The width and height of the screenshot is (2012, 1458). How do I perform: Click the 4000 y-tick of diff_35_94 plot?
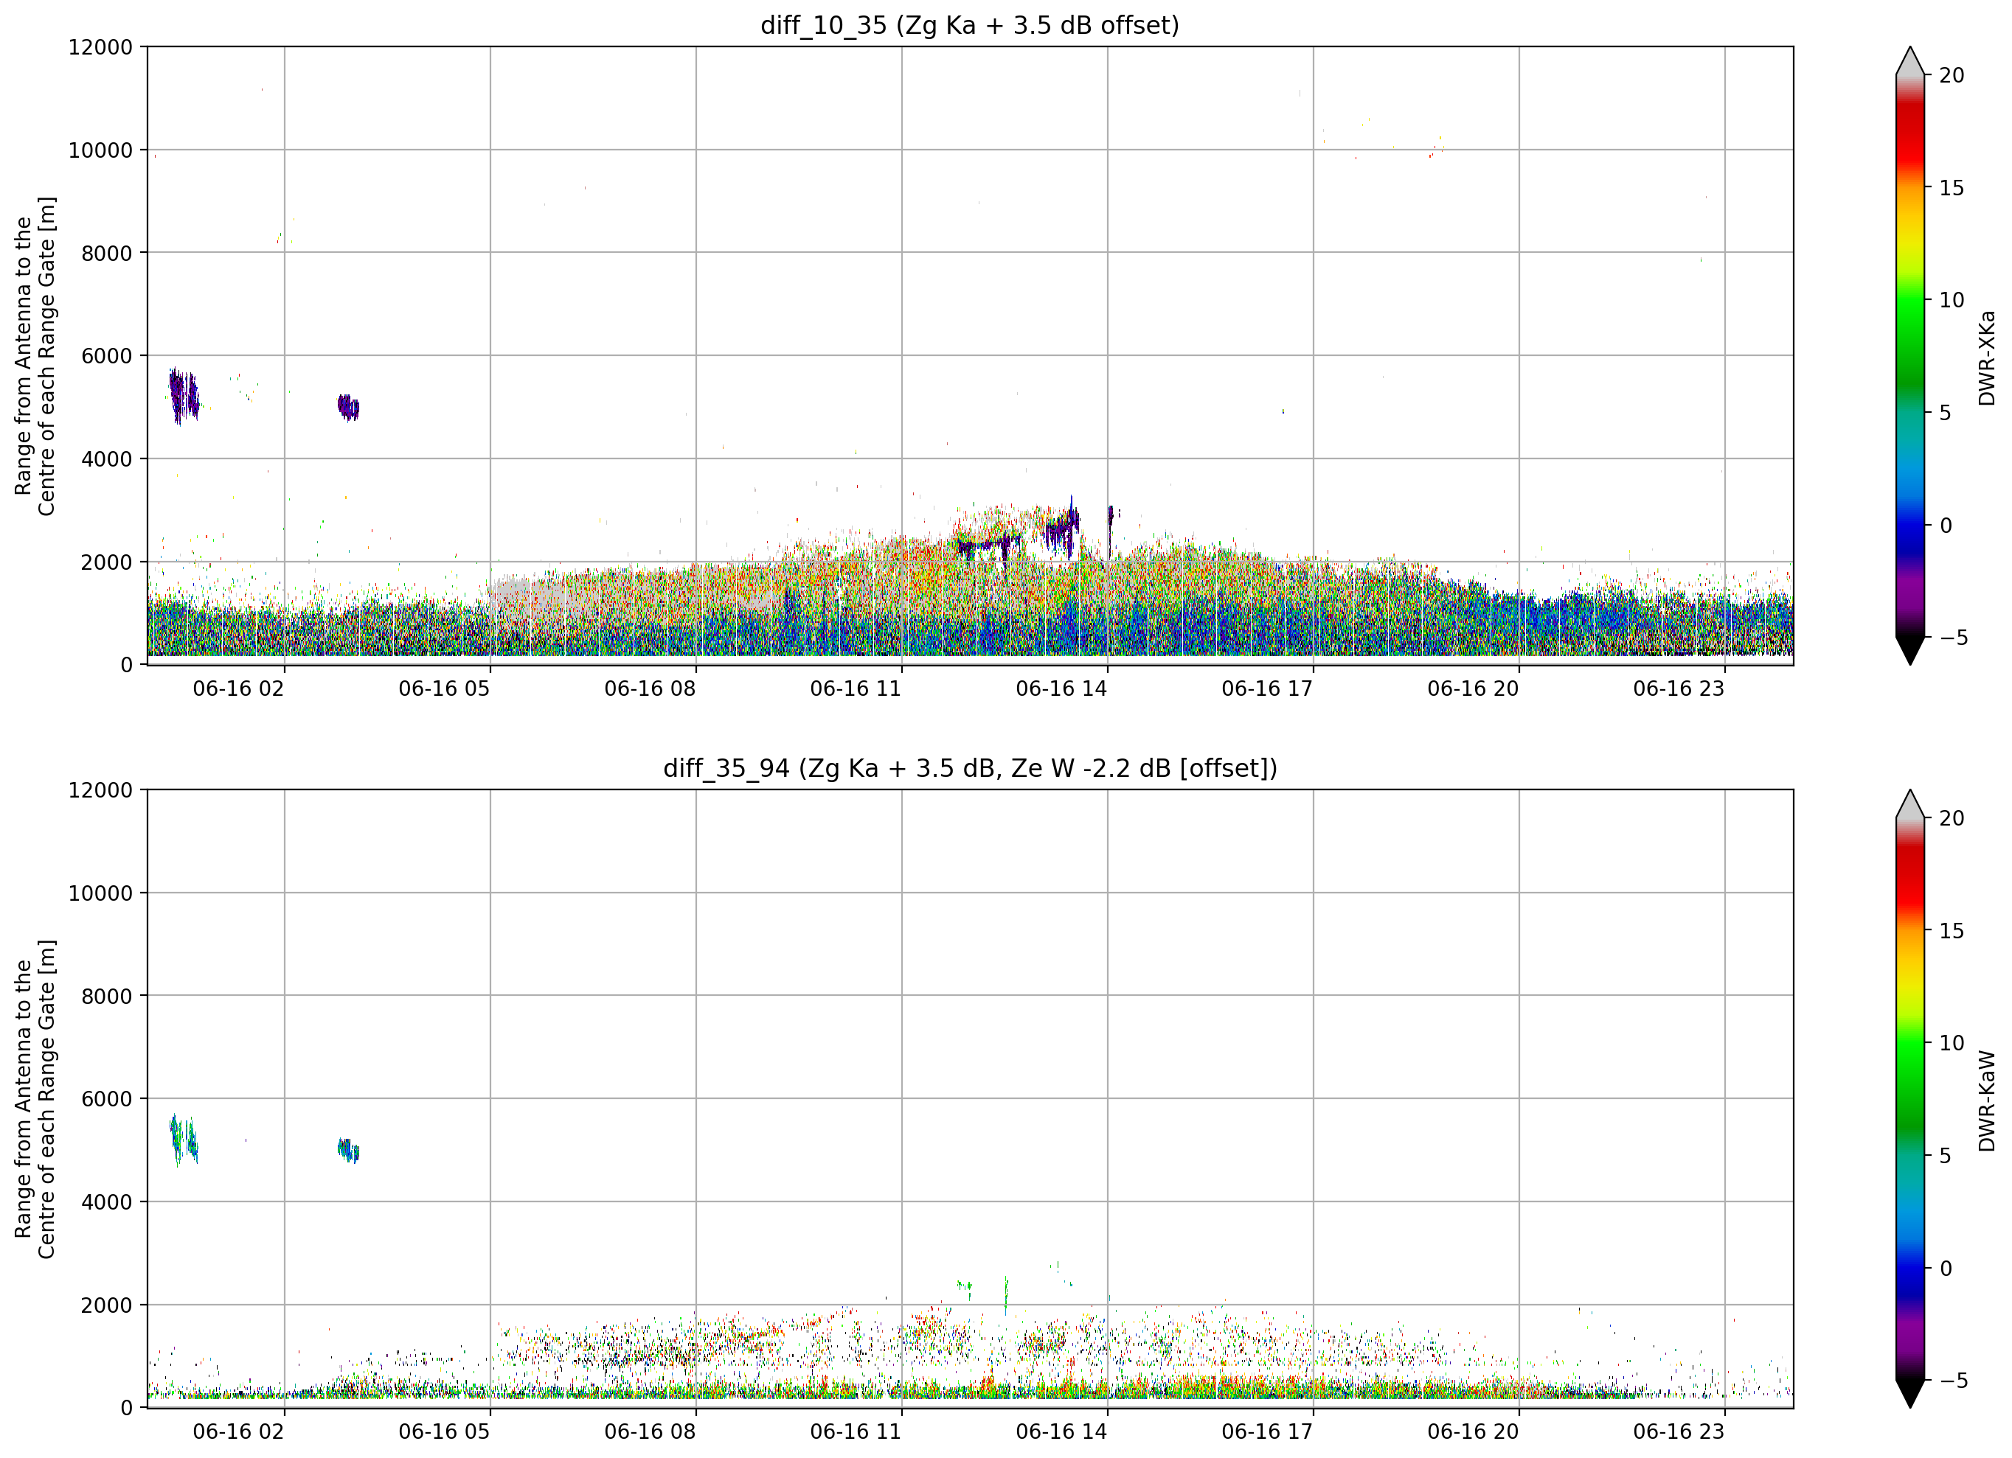106,1202
